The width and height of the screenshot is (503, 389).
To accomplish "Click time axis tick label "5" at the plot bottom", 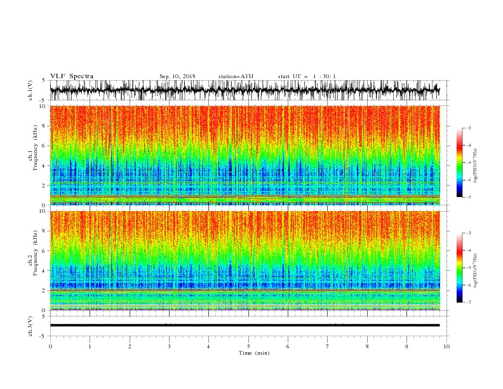I will (x=248, y=346).
